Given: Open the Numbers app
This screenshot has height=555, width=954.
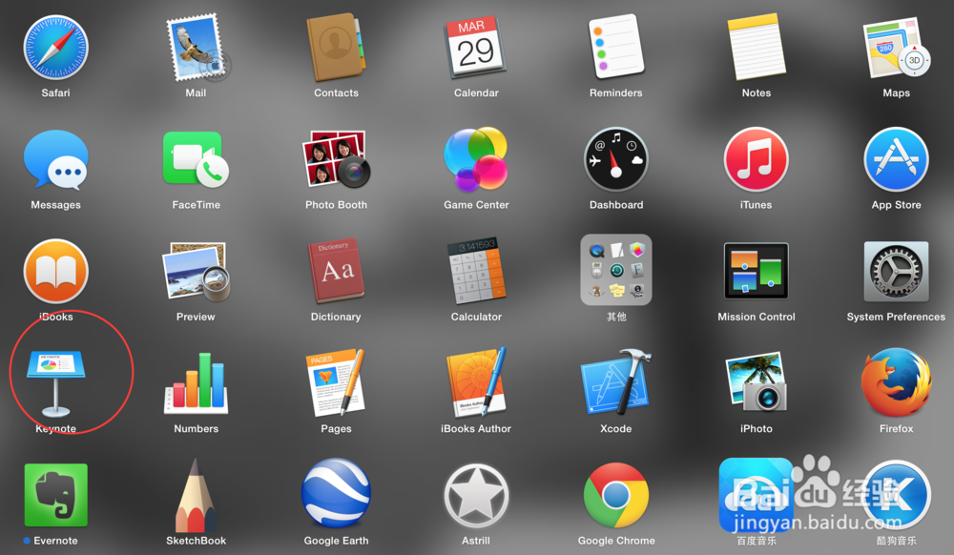Looking at the screenshot, I should (196, 383).
